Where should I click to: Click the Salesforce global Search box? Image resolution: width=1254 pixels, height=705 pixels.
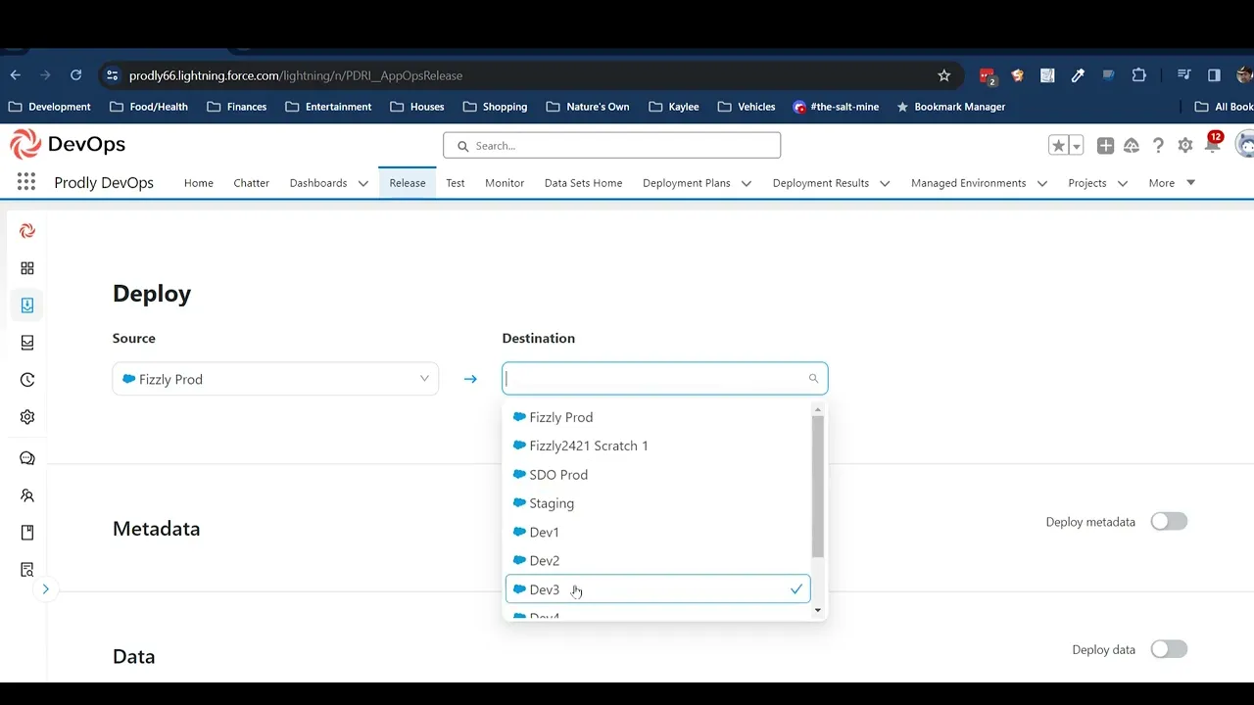pyautogui.click(x=611, y=146)
